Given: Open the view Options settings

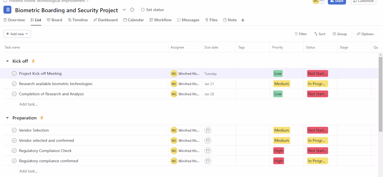Looking at the screenshot, I should 365,34.
